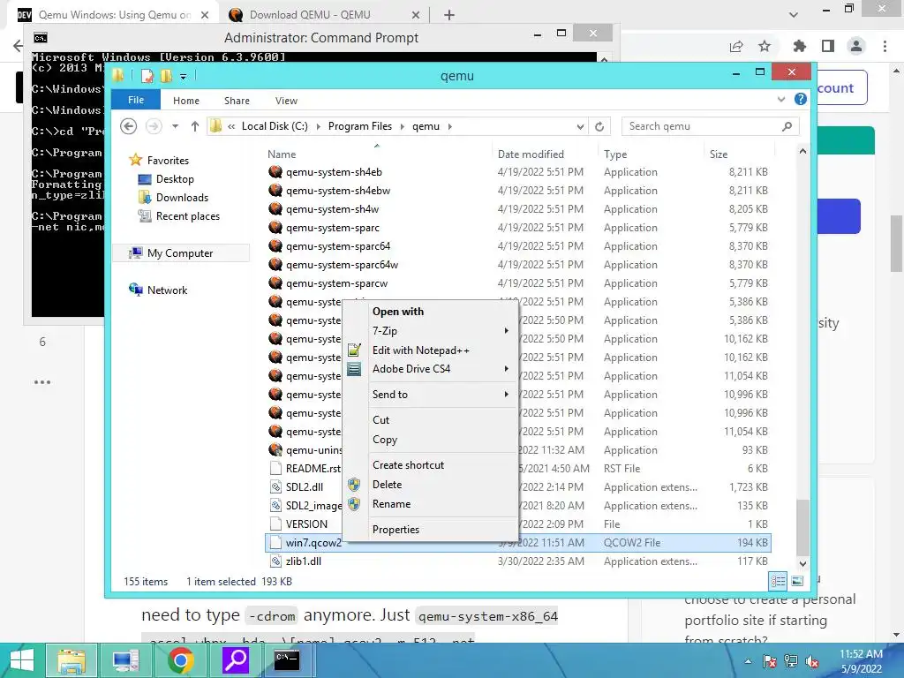Open Downloads in navigation pane
This screenshot has width=904, height=678.
click(182, 198)
